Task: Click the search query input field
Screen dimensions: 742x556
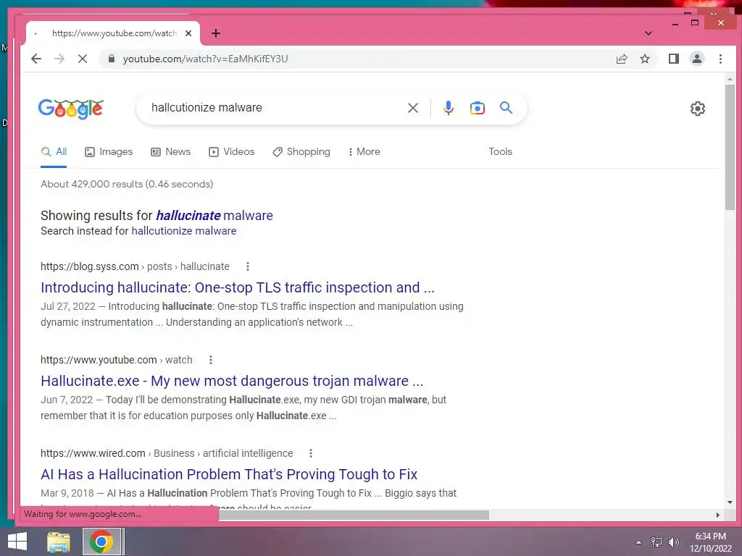Action: click(x=275, y=108)
